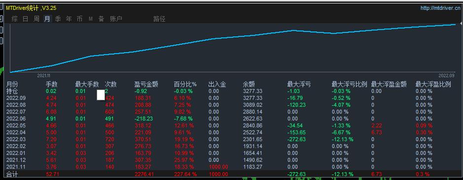Switch to the 周 weekly tab
The height and width of the screenshot is (180, 463).
36,19
